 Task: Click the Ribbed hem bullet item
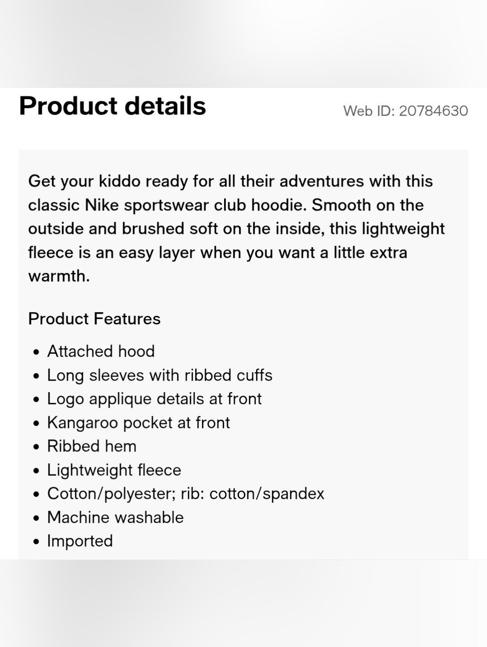(92, 446)
